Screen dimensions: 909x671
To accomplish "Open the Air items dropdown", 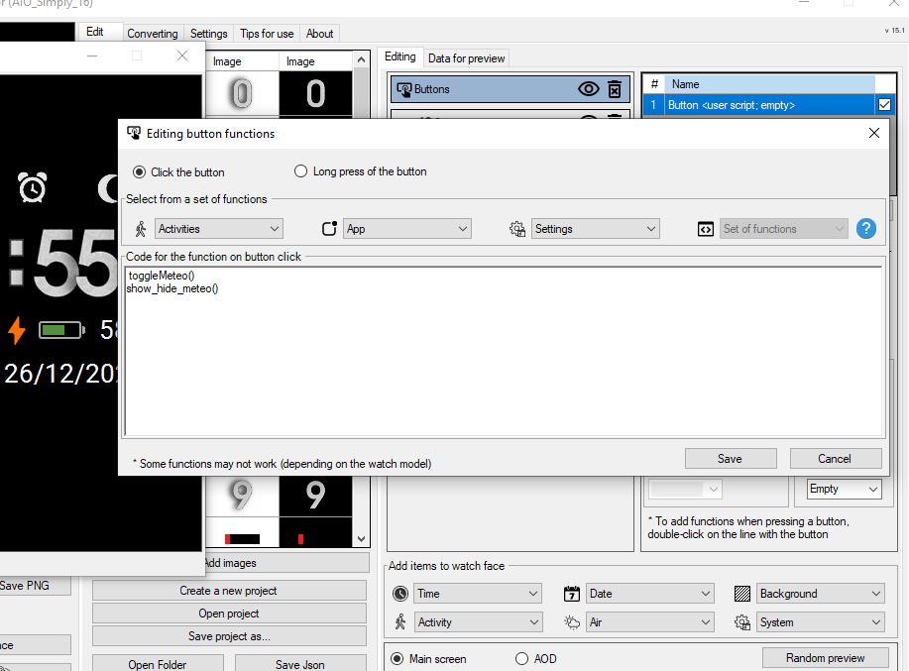I will pos(649,622).
